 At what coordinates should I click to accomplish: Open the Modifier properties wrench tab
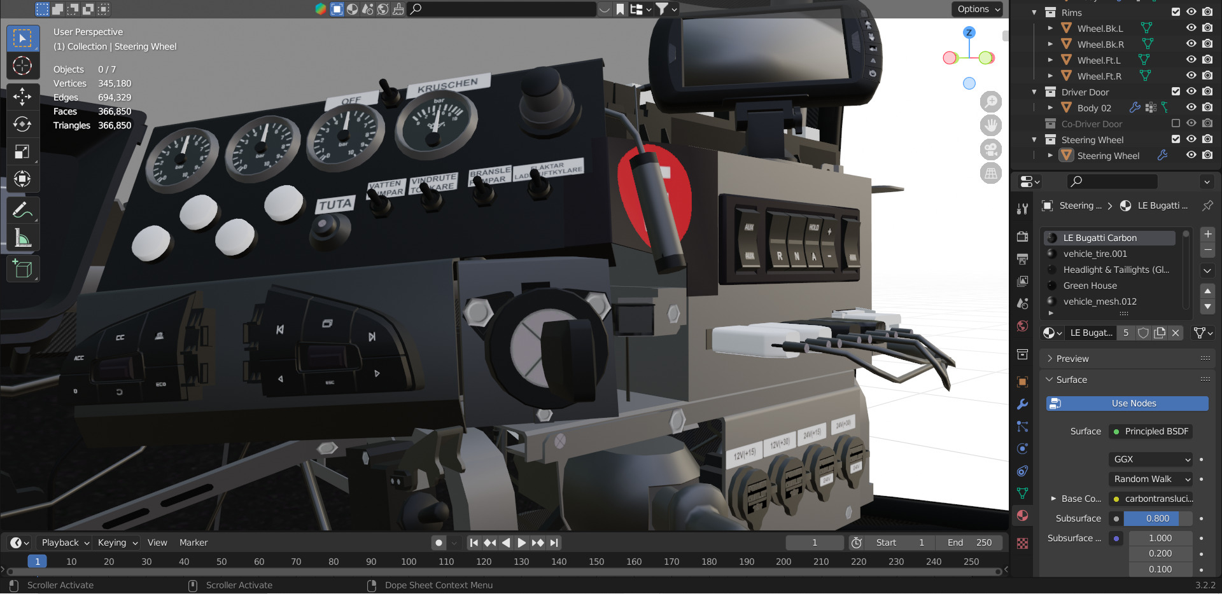coord(1023,404)
